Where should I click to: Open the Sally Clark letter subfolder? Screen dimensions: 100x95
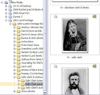[x=34, y=81]
